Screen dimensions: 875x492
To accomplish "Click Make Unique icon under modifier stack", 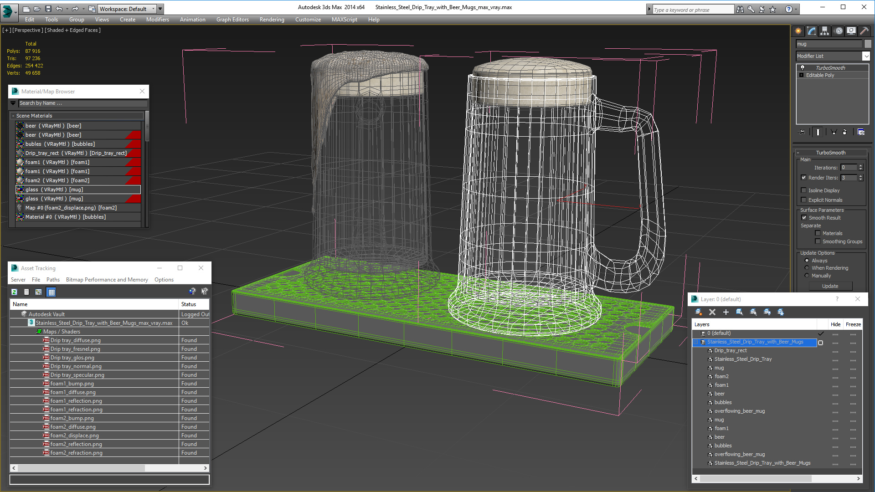I will coord(834,132).
